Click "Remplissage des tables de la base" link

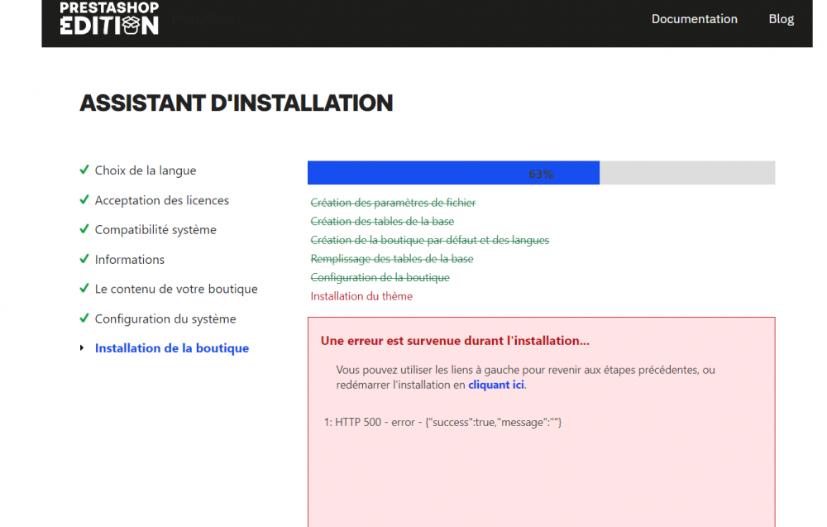[x=391, y=258]
